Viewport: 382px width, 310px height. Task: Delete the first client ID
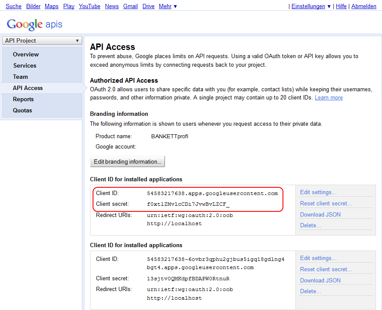(x=311, y=226)
